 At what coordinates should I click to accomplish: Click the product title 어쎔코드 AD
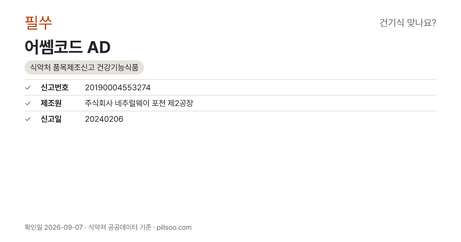pos(68,47)
